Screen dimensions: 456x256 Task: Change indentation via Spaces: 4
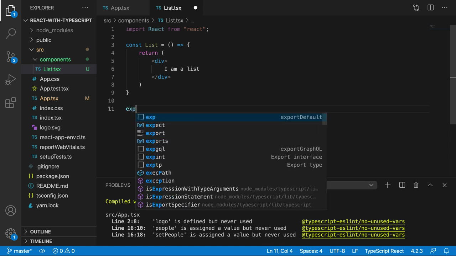click(311, 251)
